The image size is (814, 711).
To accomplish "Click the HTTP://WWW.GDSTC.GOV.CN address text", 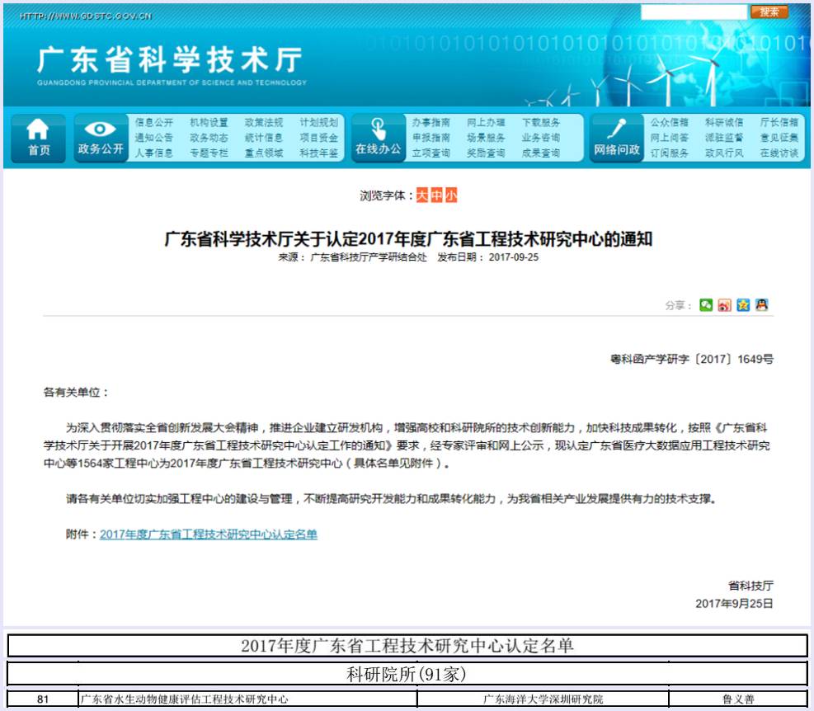I will click(86, 16).
